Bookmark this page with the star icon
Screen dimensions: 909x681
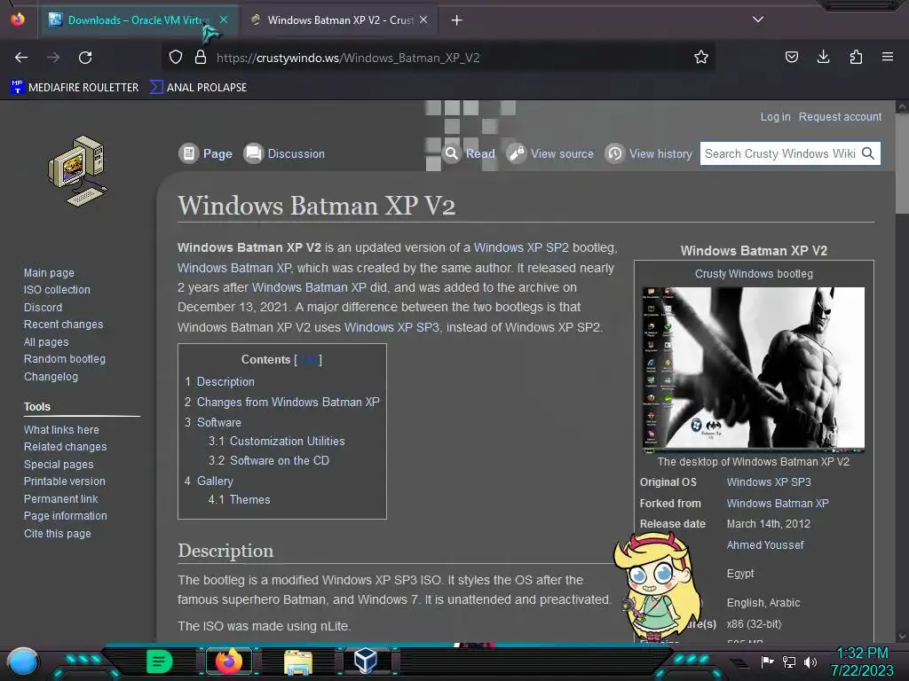pos(701,57)
